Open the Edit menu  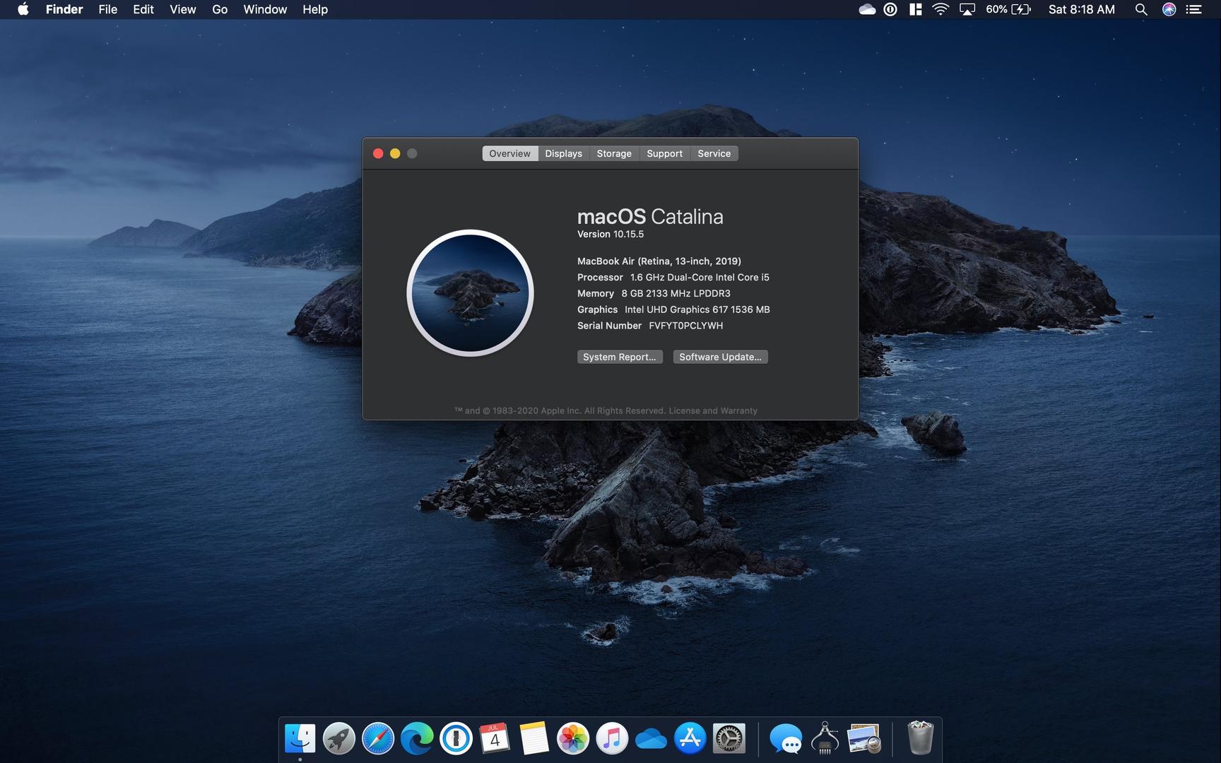pyautogui.click(x=143, y=9)
